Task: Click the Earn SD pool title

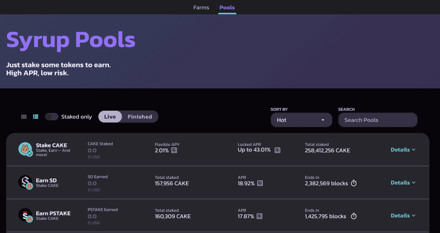Action: click(x=46, y=180)
